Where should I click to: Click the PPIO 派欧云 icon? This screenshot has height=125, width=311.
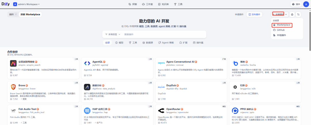pos(235,111)
